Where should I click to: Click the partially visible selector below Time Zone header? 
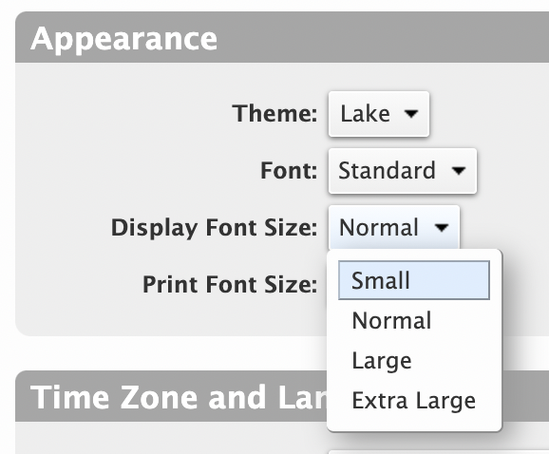click(x=439, y=451)
